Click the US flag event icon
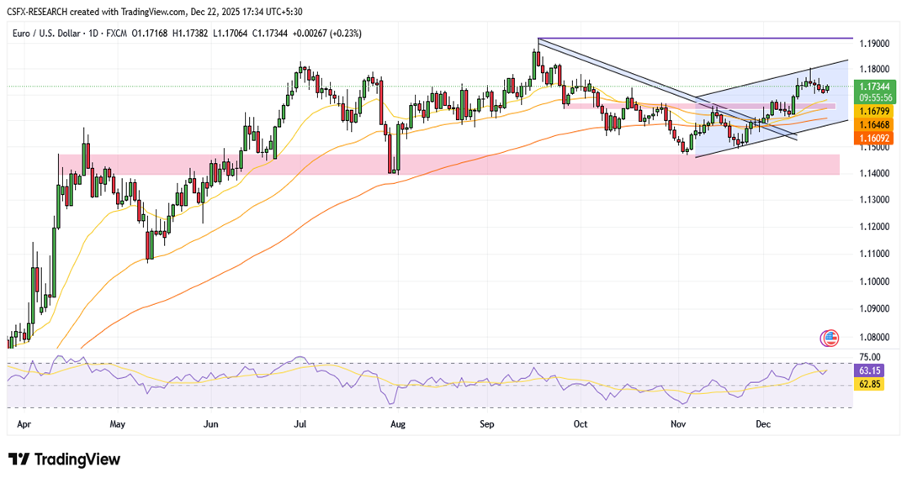The image size is (907, 483). (x=829, y=339)
